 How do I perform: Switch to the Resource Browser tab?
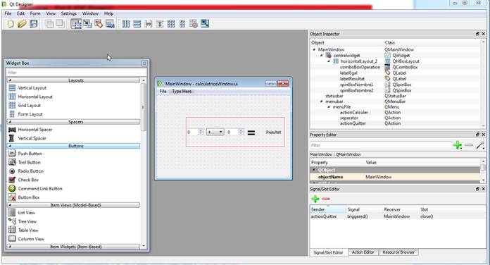click(x=398, y=252)
